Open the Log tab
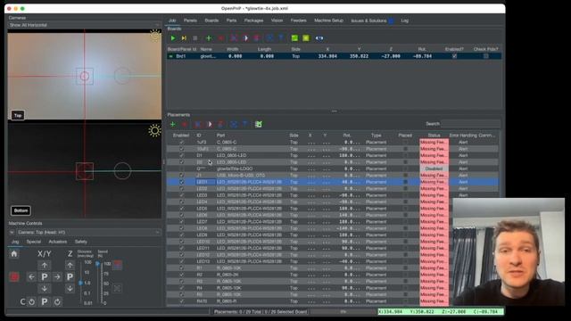 tap(404, 21)
